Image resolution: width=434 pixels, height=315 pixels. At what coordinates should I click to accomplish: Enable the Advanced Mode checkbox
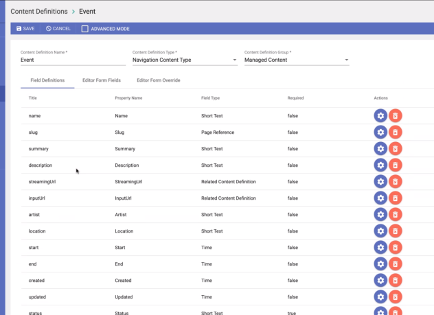pos(85,29)
